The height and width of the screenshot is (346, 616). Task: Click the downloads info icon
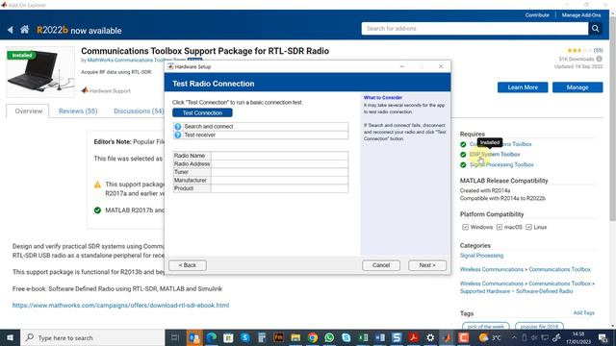point(599,59)
